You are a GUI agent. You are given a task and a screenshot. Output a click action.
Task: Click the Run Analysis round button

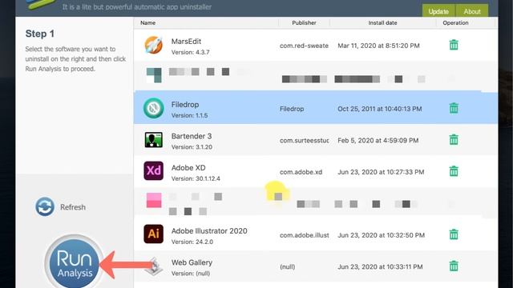[75, 263]
